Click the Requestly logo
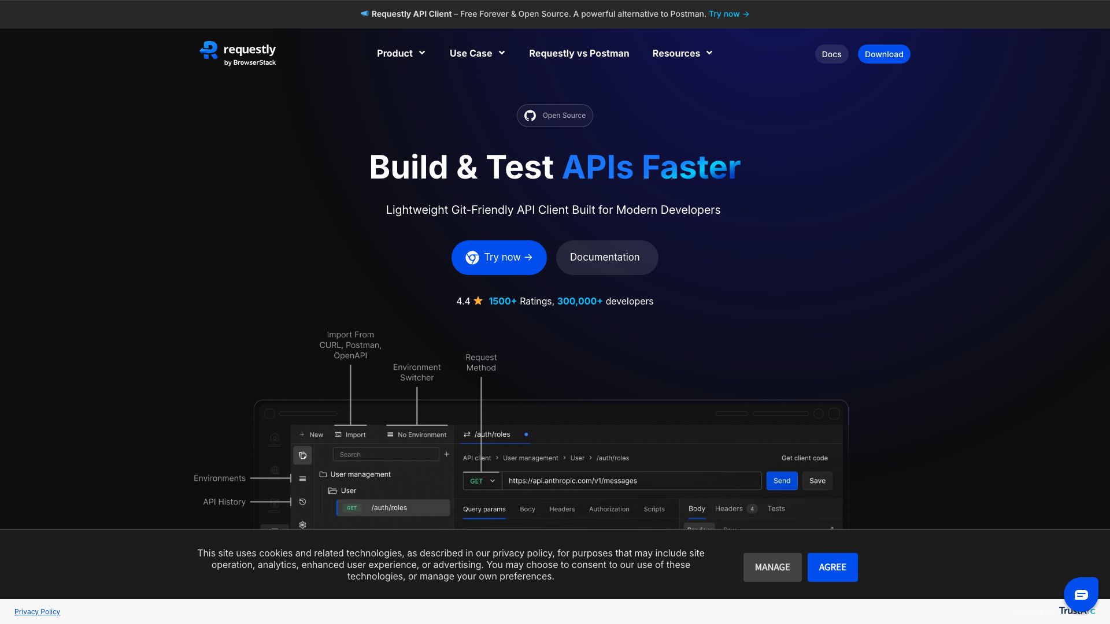 pyautogui.click(x=237, y=53)
